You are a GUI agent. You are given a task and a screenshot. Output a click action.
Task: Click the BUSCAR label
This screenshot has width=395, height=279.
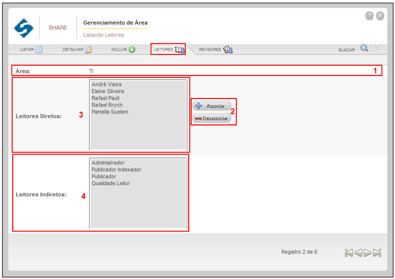point(347,50)
